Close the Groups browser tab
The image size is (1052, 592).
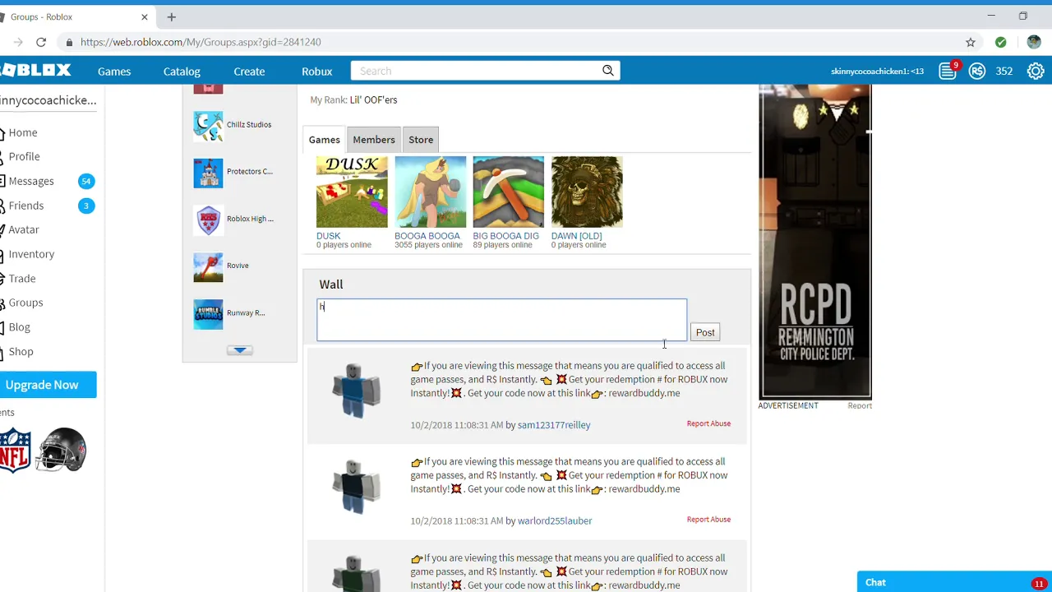[145, 16]
